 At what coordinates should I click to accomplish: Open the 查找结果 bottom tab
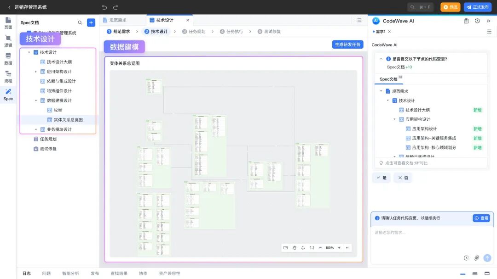tap(119, 273)
